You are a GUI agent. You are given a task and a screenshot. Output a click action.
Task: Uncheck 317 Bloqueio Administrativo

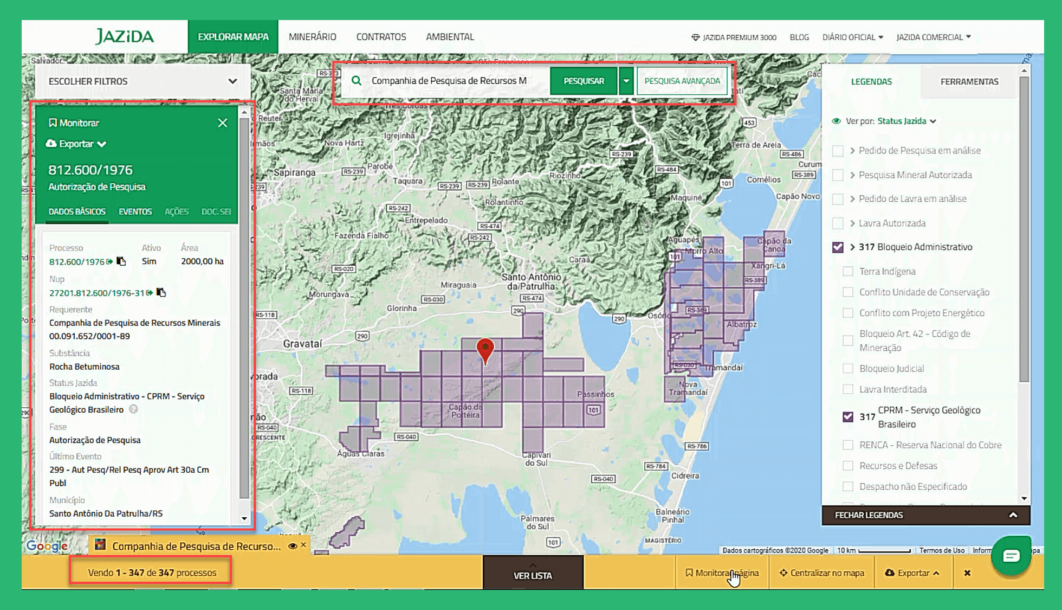[838, 247]
